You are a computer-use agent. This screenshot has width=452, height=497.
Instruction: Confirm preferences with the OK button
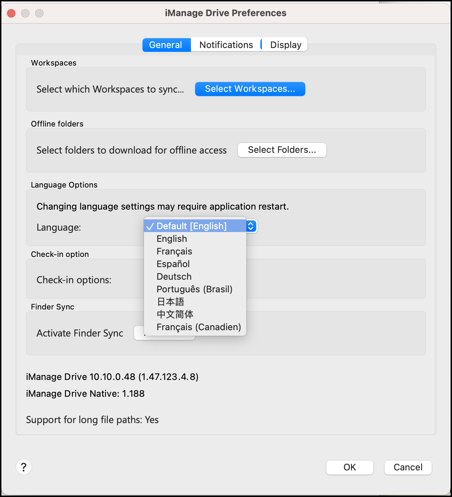click(x=350, y=467)
